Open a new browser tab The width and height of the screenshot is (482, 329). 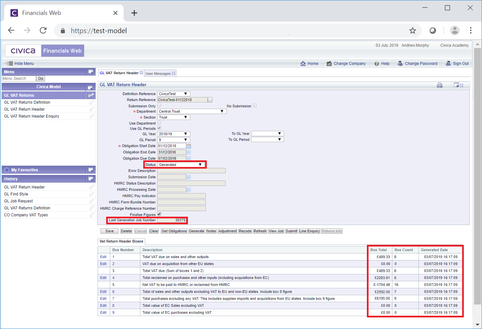point(134,13)
